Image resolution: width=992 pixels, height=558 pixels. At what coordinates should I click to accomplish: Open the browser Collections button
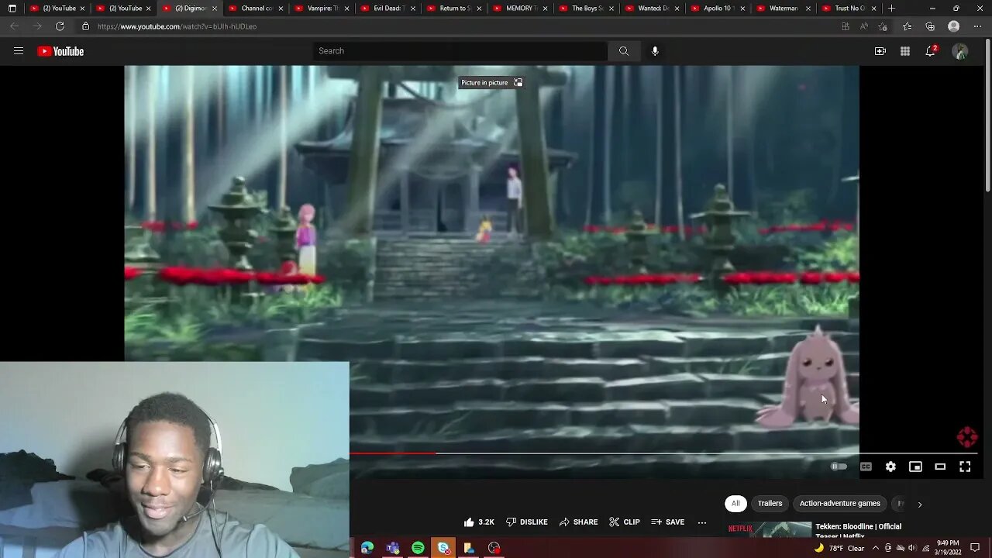931,26
